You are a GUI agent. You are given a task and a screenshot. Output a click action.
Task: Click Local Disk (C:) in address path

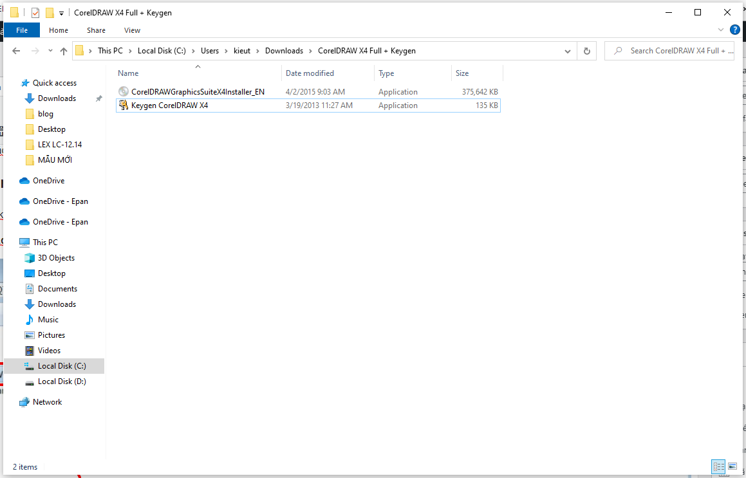[162, 51]
